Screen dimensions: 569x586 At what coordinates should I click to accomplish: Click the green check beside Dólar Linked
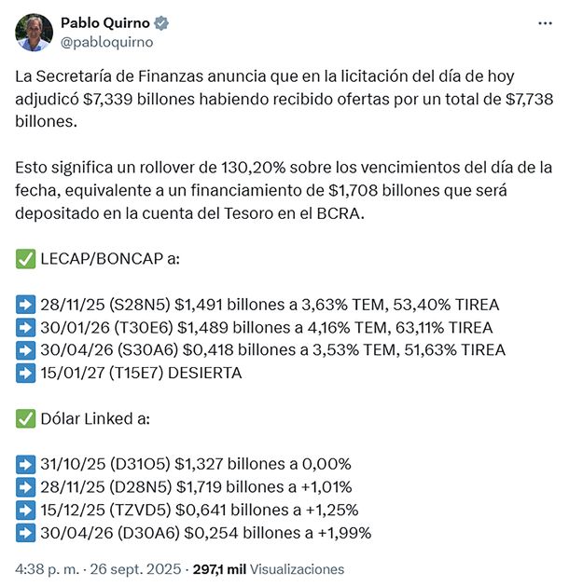click(24, 418)
